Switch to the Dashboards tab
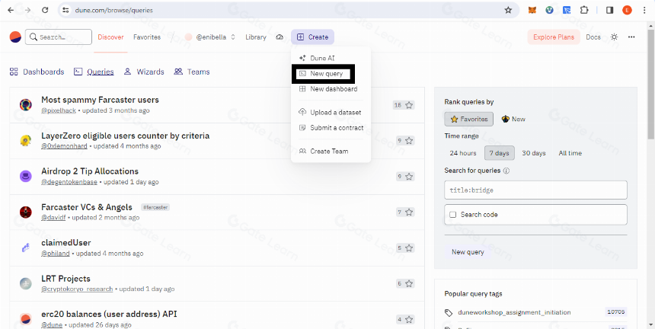The height and width of the screenshot is (329, 655). tap(37, 72)
